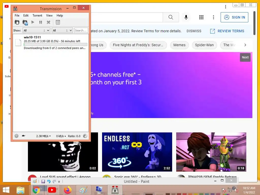Open Windows Start button

click(x=6, y=190)
